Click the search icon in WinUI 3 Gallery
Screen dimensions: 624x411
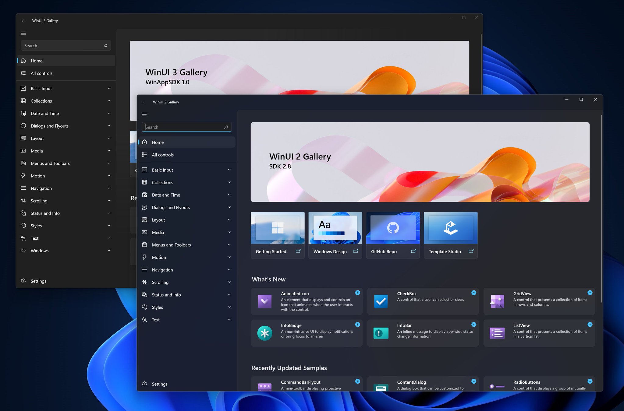point(105,46)
